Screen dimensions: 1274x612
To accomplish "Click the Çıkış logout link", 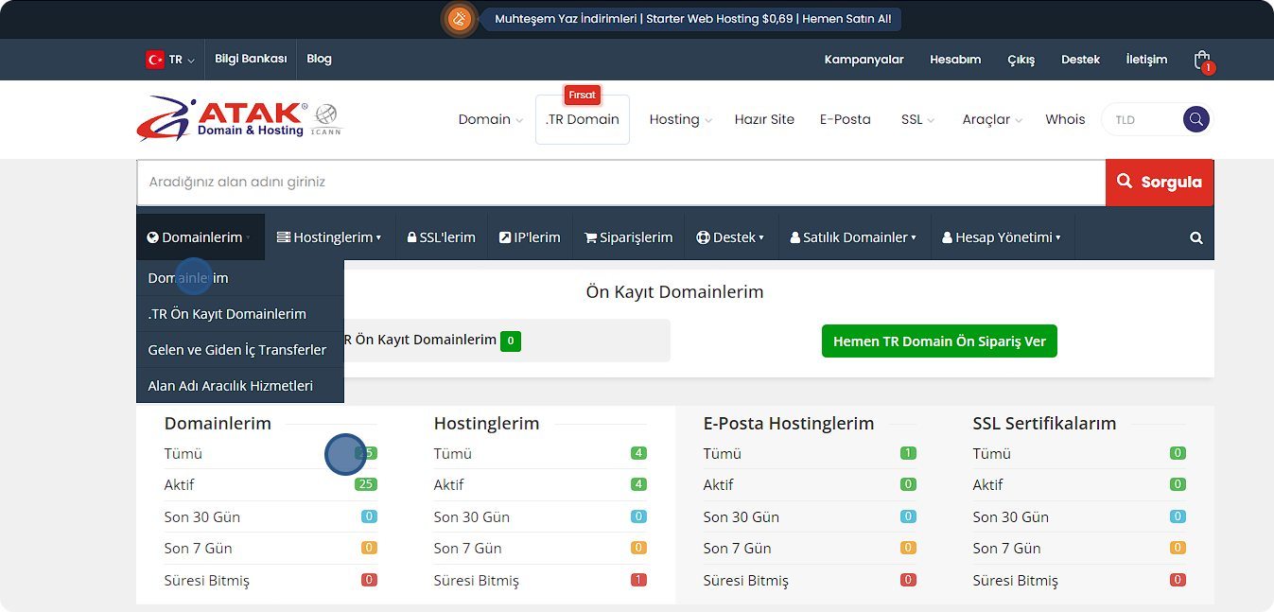I will coord(1021,60).
